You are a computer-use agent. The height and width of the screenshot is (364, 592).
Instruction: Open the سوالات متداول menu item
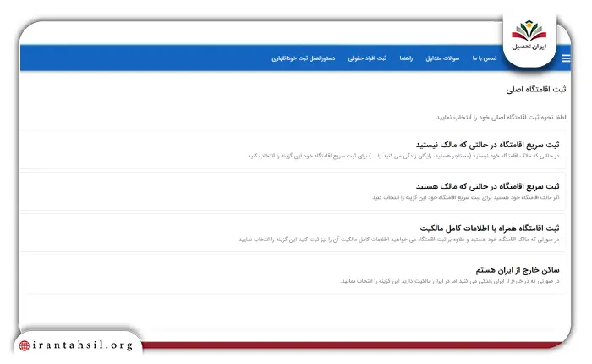(x=442, y=58)
